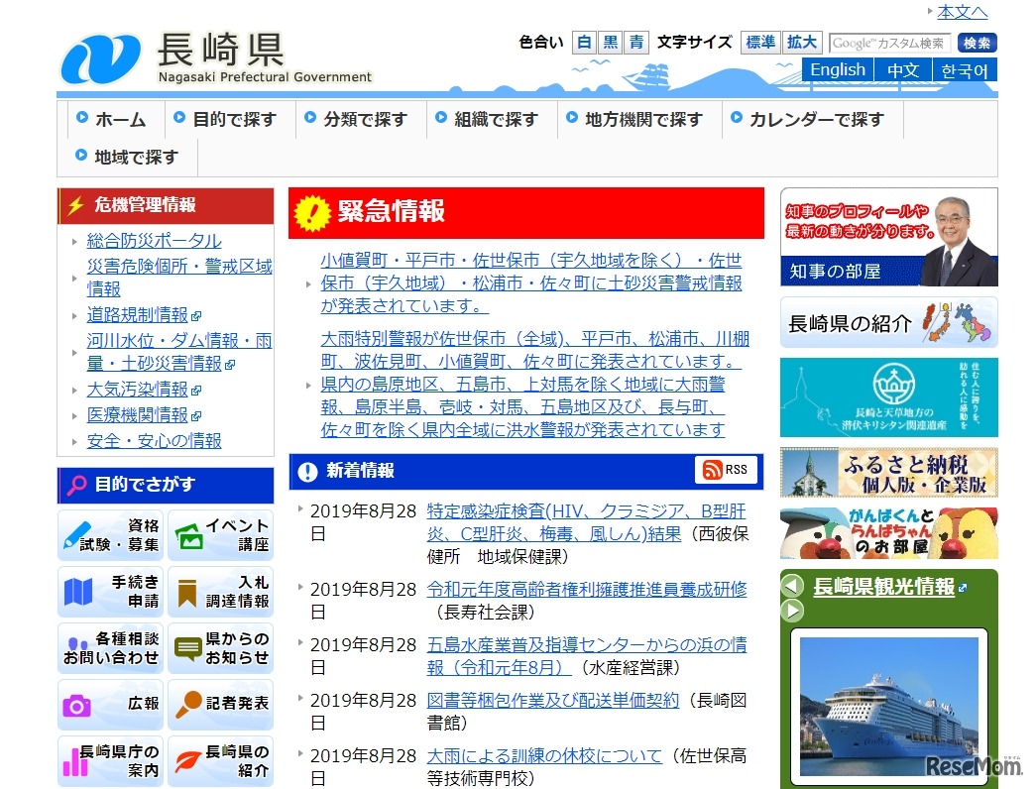Click external link icon beside 長崎県観光情報
This screenshot has width=1036, height=789.
coord(963,588)
